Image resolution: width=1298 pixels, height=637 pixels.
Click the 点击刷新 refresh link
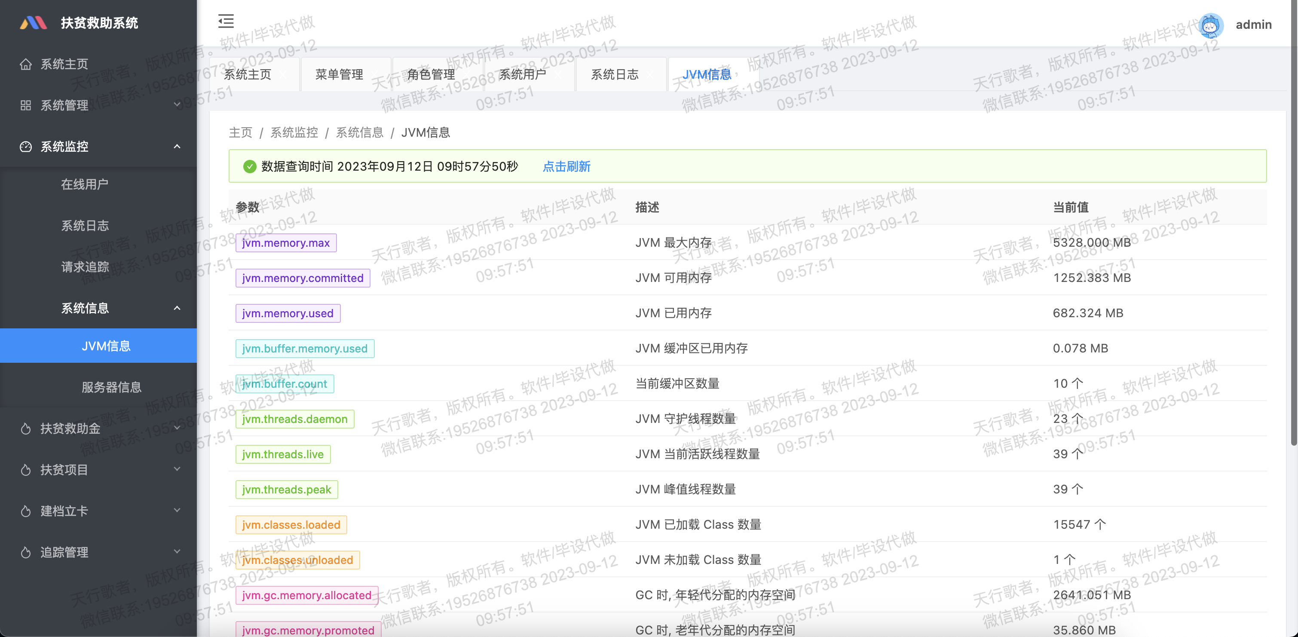(566, 166)
